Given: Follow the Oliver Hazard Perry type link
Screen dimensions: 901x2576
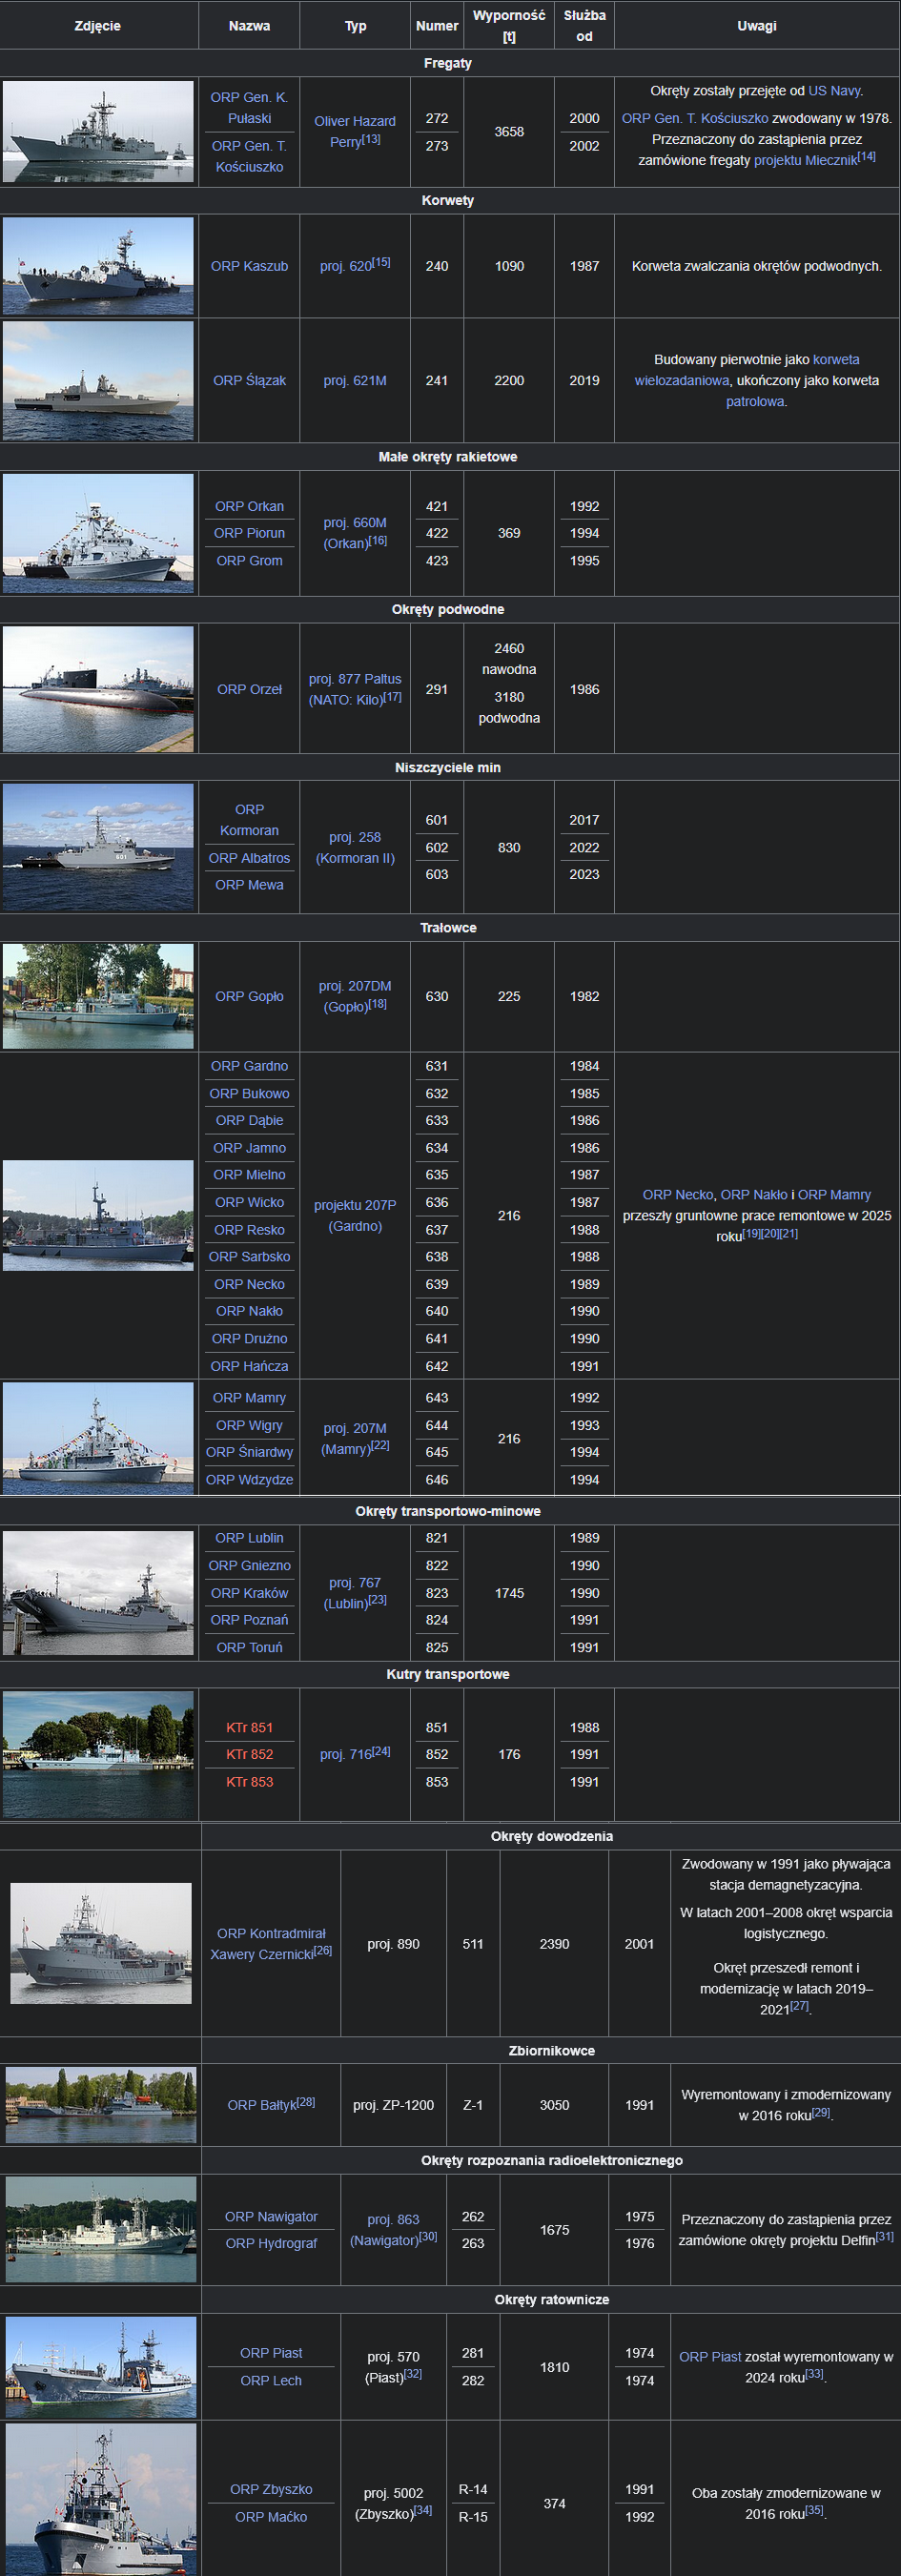Looking at the screenshot, I should pyautogui.click(x=355, y=131).
